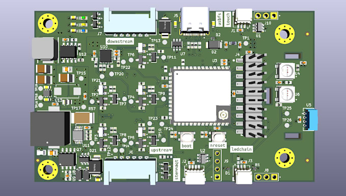Viewport: 346px width, 196px height.
Task: Click the 'Q7' designator text
Action: [79, 150]
